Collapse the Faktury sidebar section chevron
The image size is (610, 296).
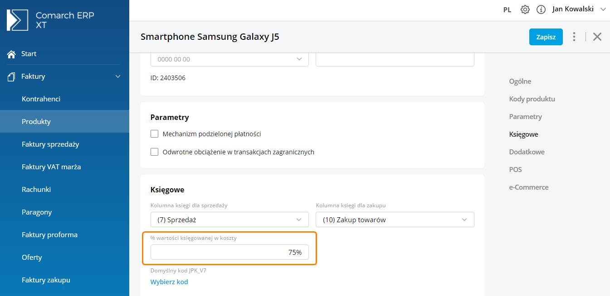118,76
